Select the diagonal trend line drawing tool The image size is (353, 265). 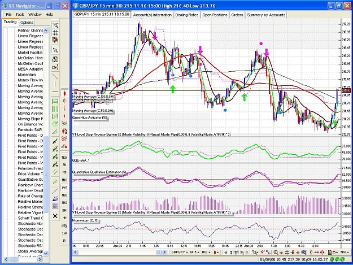[55, 76]
